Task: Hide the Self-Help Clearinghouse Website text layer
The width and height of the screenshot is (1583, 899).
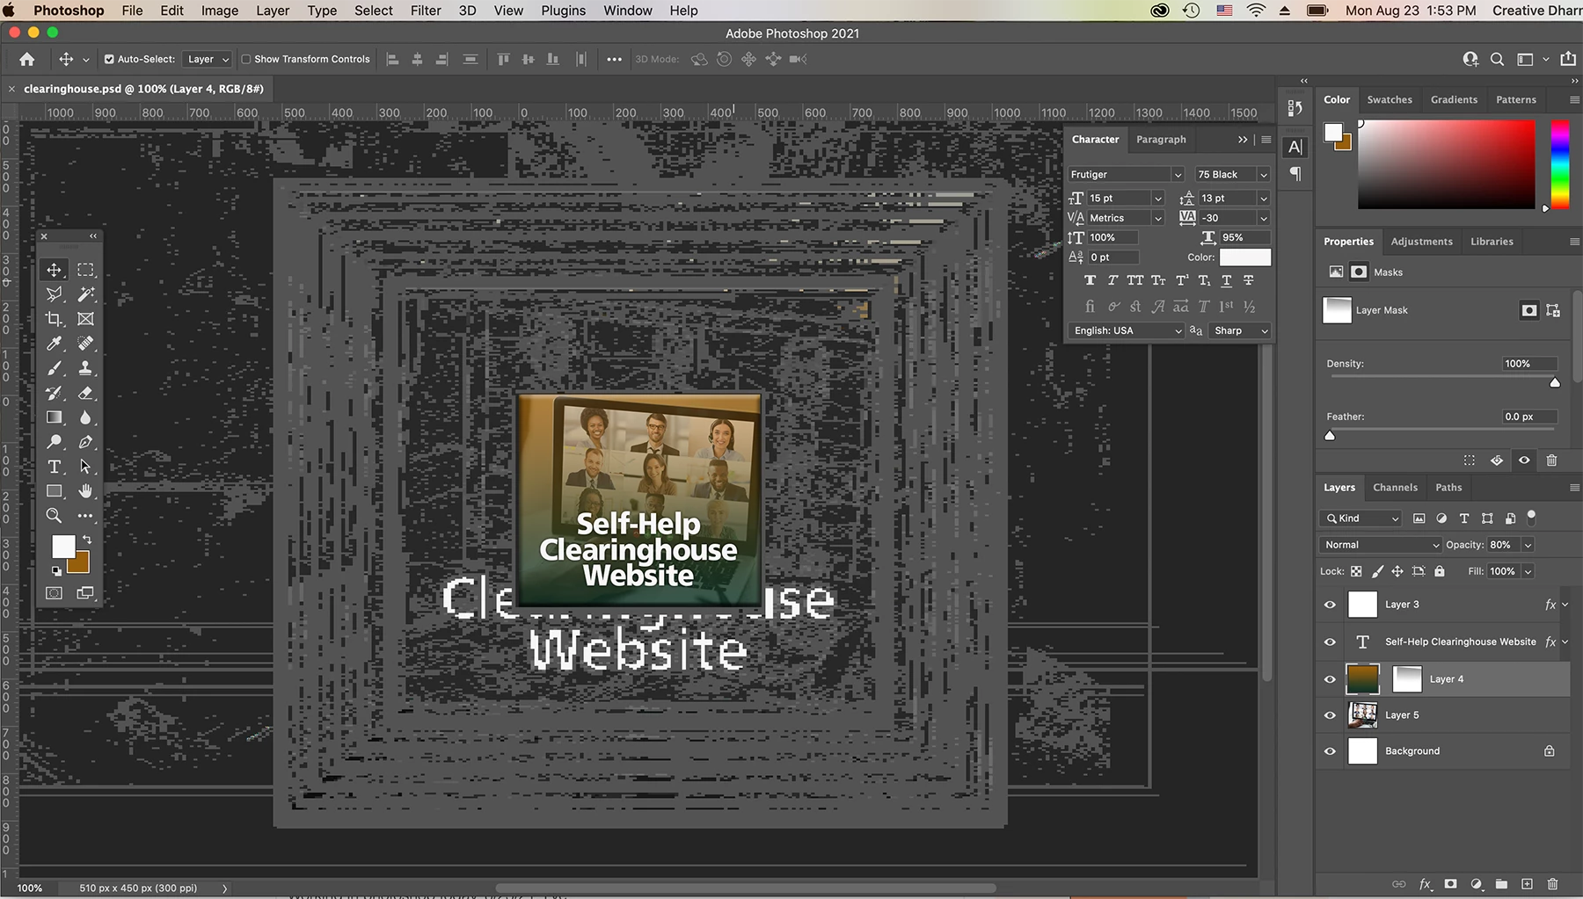Action: [x=1330, y=642]
